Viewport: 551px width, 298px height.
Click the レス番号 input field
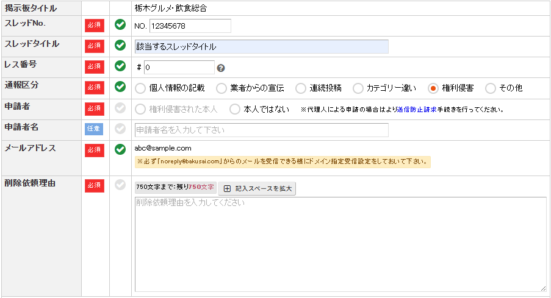click(179, 68)
